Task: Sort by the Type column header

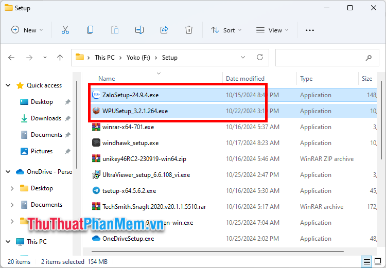Action: coord(306,79)
